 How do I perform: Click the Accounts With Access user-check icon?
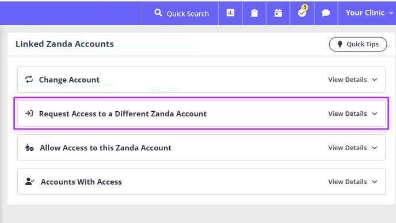pos(30,181)
